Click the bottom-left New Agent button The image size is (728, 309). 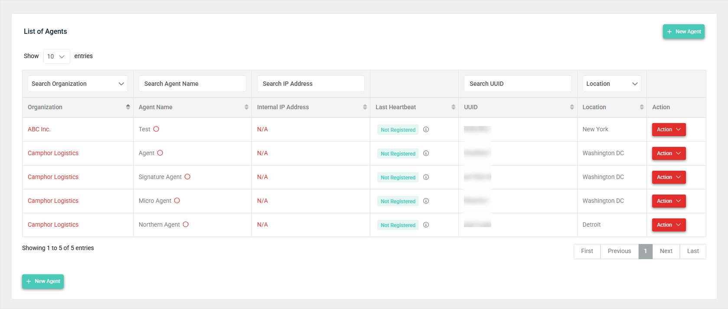pyautogui.click(x=43, y=281)
